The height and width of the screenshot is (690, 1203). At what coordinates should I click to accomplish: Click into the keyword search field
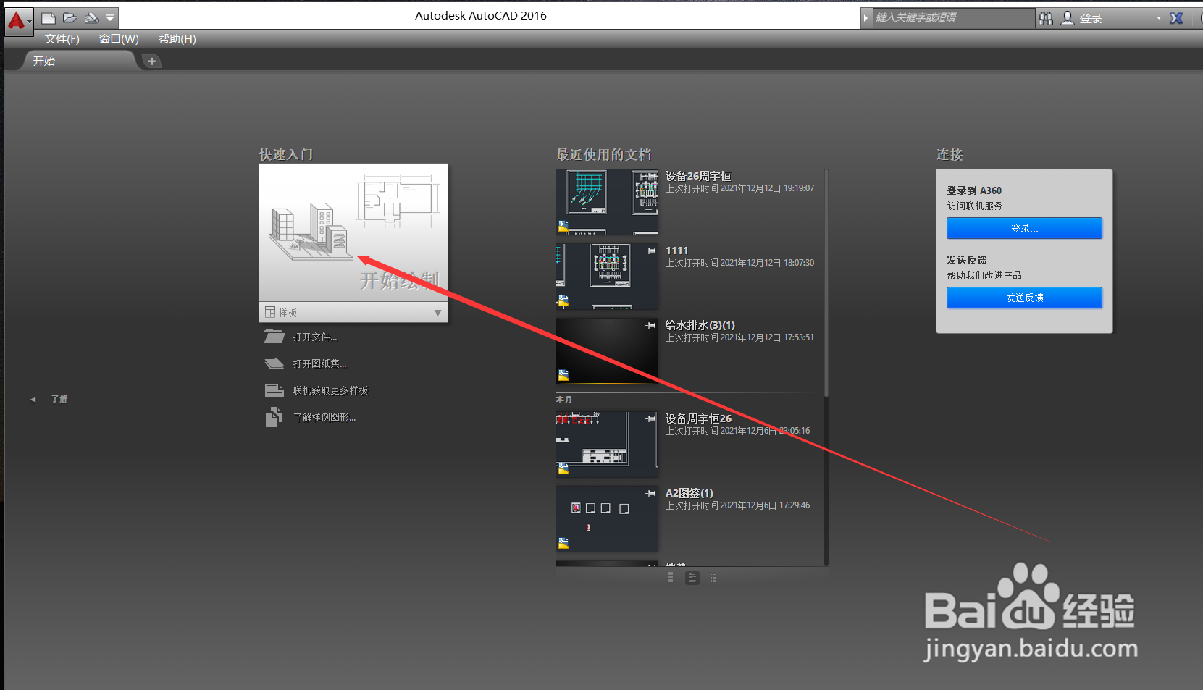pyautogui.click(x=953, y=17)
